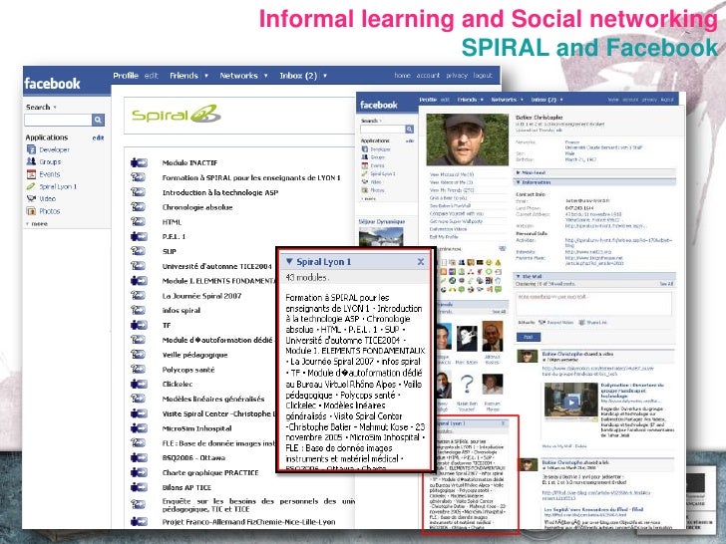Open Profile menu in left window
The width and height of the screenshot is (726, 544).
click(126, 76)
